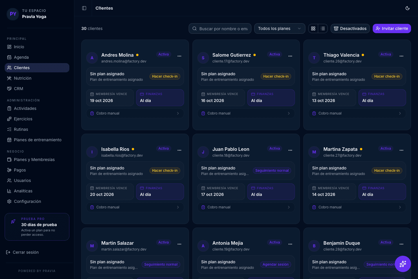
Task: Expand Cobro manual row for Salome Gutierrez
Action: click(x=246, y=113)
